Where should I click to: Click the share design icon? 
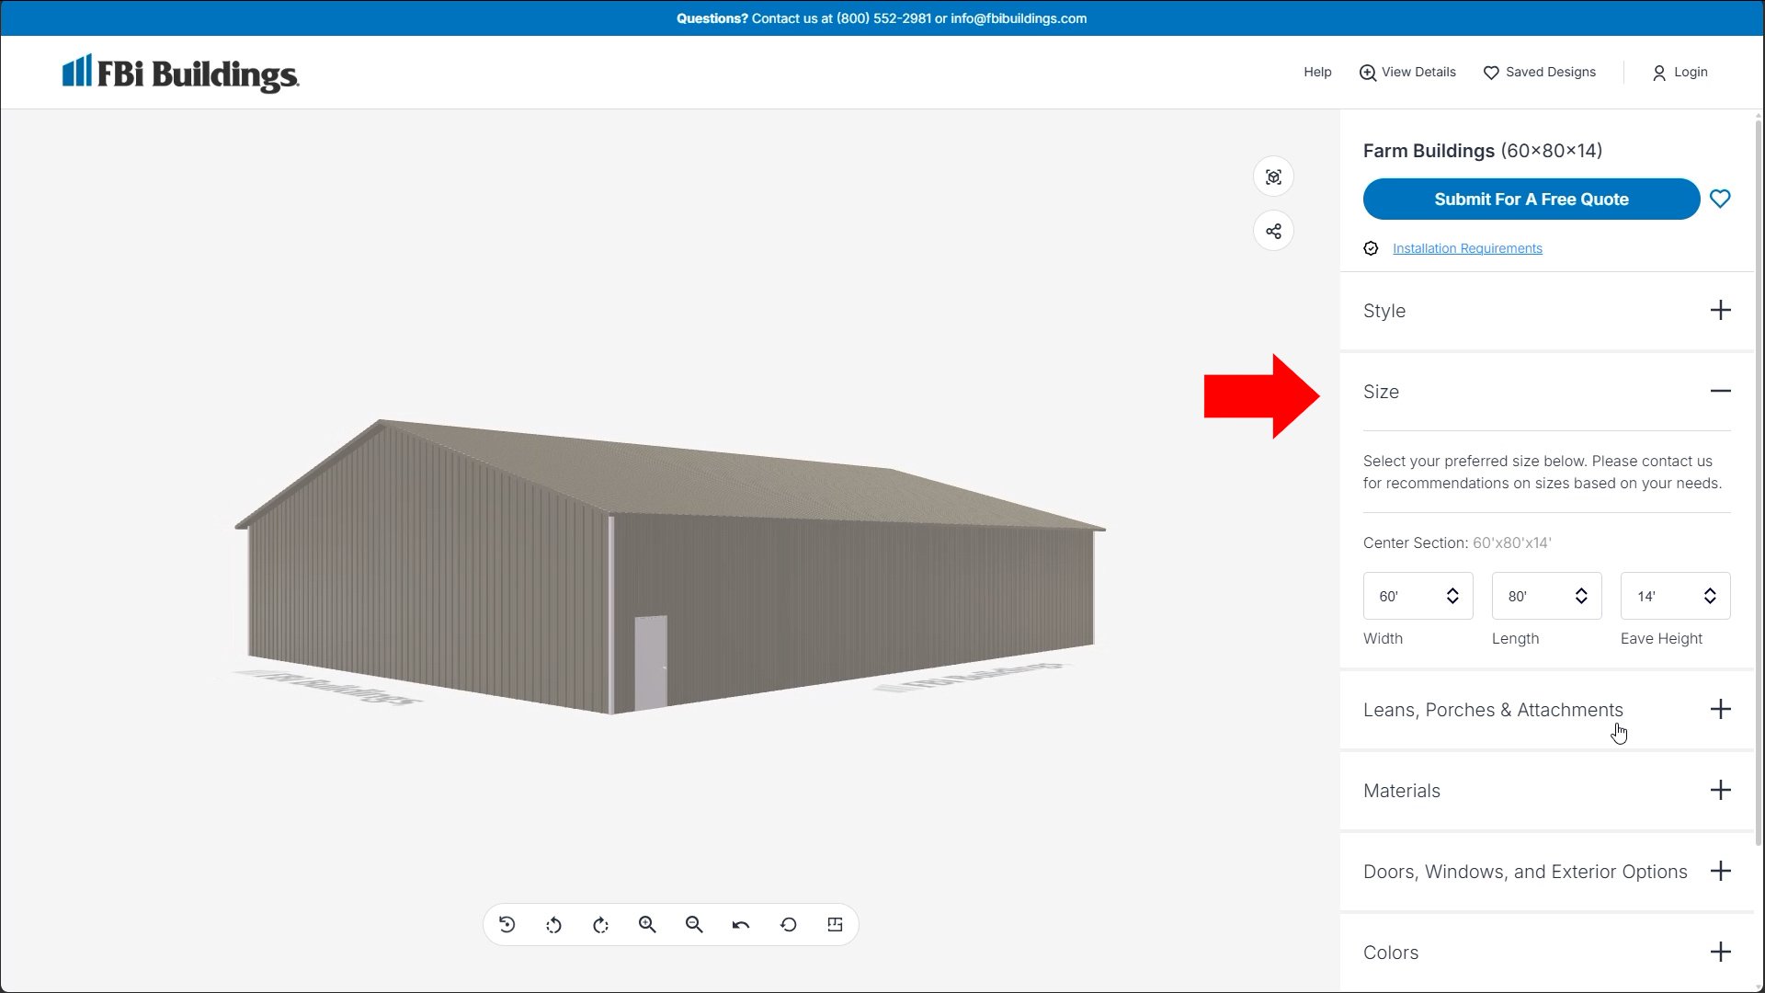[1273, 231]
